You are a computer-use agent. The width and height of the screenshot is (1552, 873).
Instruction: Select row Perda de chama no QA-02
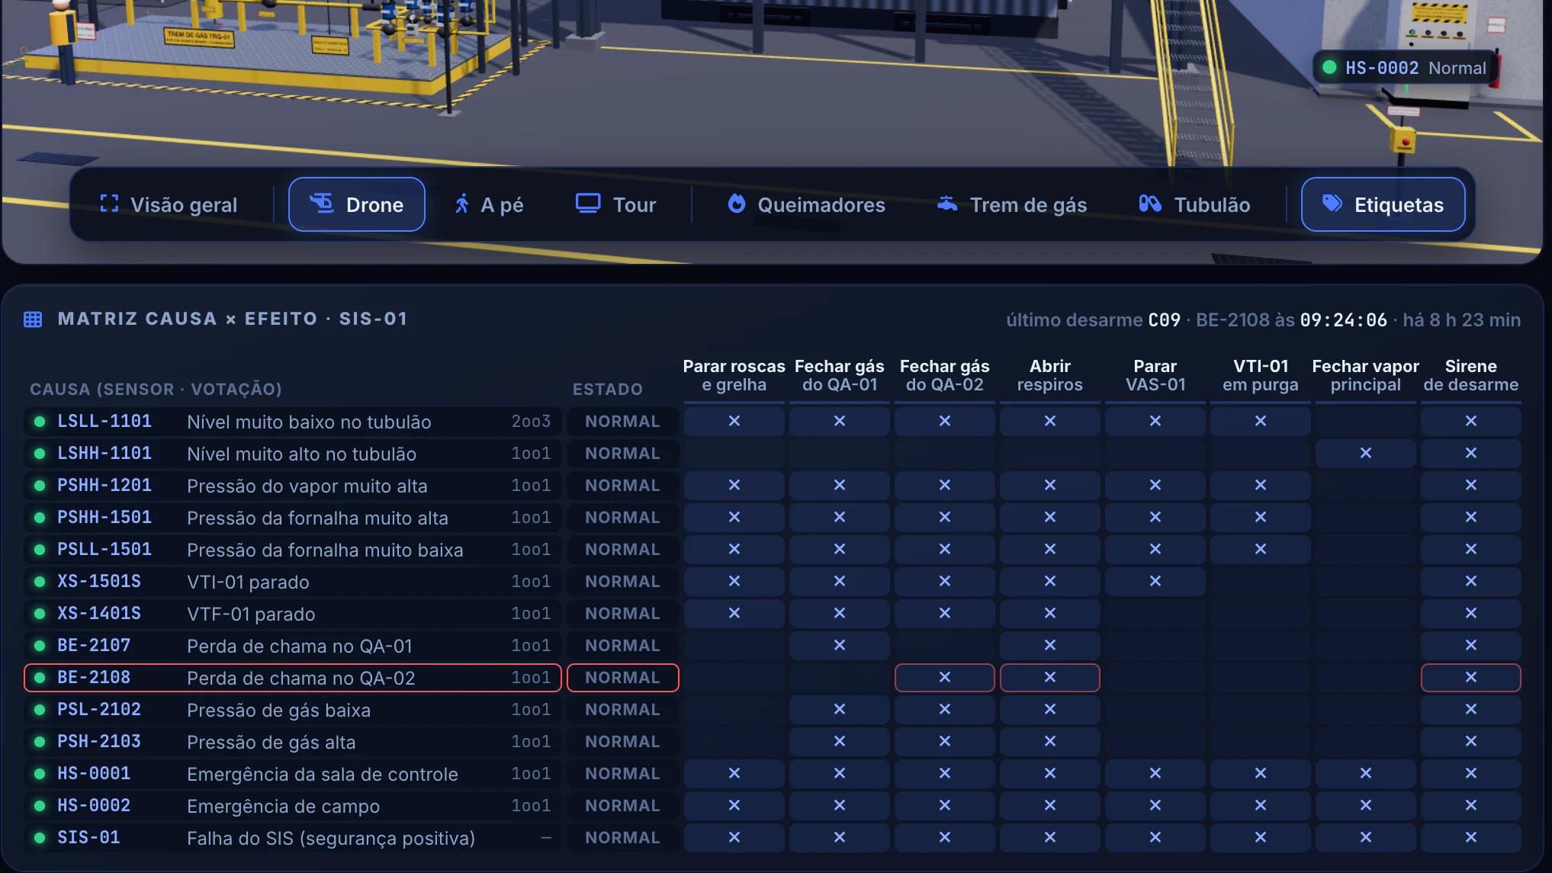tap(293, 677)
